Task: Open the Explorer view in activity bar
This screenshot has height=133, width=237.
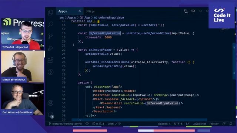Action: tap(50, 12)
